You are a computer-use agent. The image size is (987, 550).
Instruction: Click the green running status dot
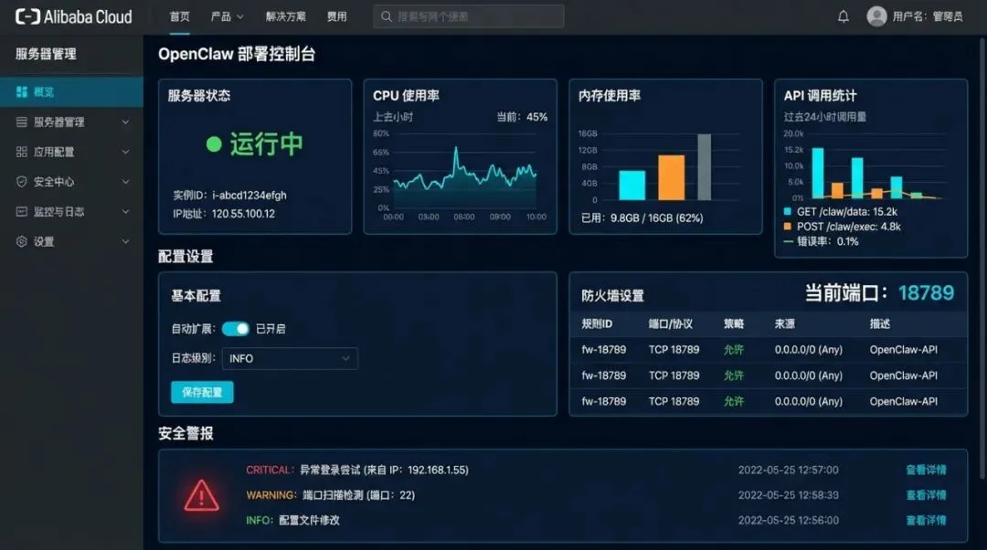214,144
